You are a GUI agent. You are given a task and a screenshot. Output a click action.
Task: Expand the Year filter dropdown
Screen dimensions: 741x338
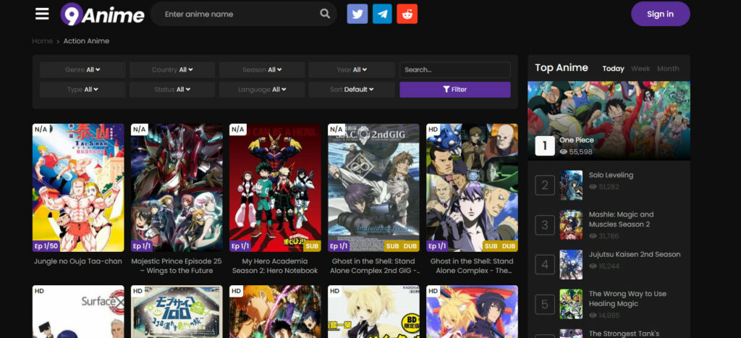pyautogui.click(x=352, y=69)
